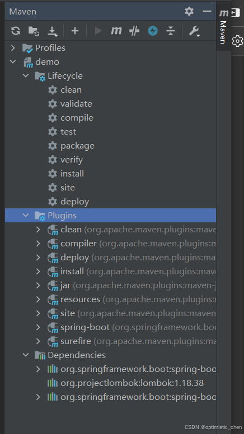Select the Dependencies label

click(x=77, y=355)
